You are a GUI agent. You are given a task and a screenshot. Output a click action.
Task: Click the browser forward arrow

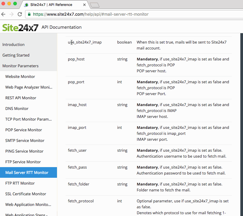(12, 14)
